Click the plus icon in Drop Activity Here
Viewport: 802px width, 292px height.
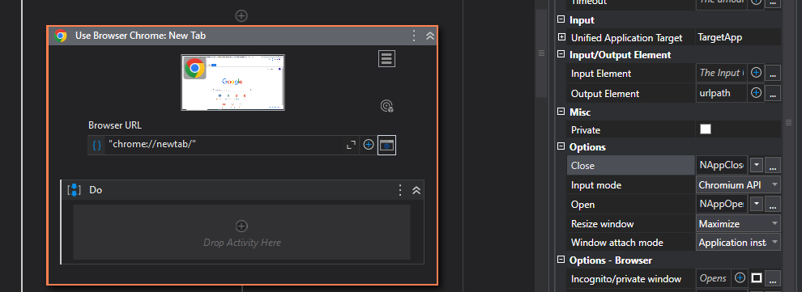coord(241,226)
